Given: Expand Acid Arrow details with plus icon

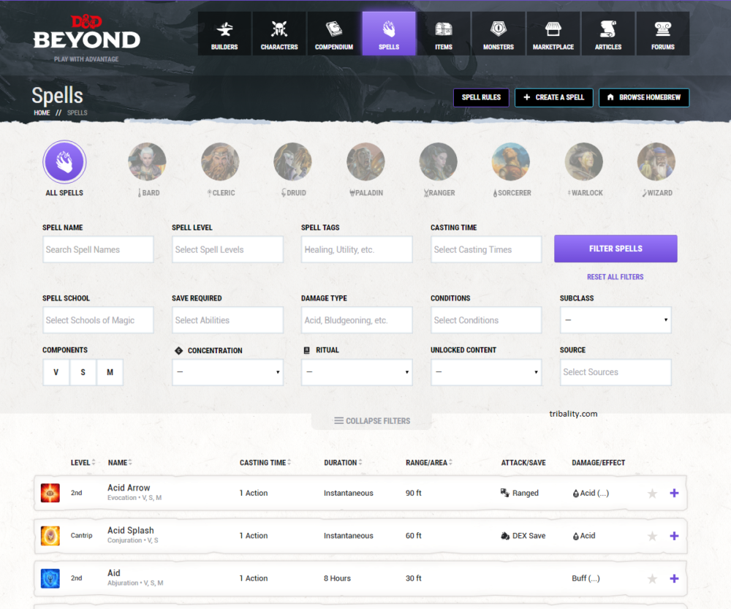Looking at the screenshot, I should tap(674, 493).
